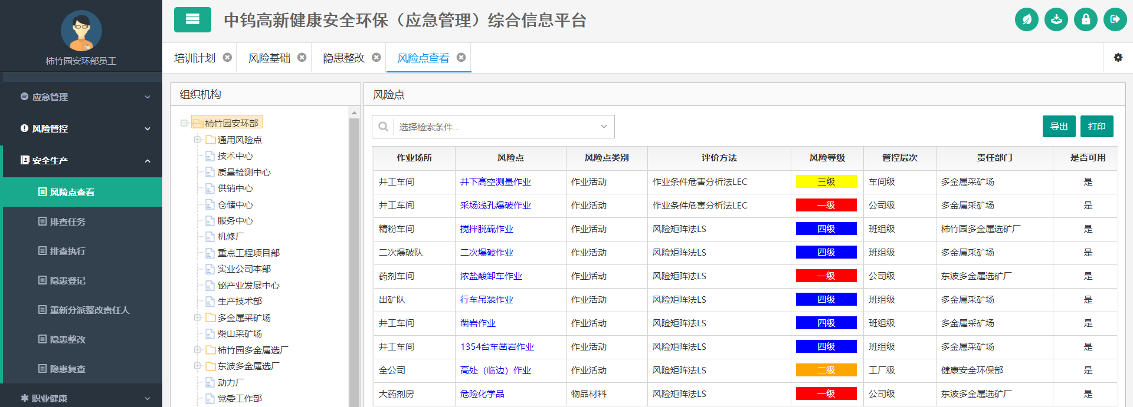This screenshot has width=1133, height=407.
Task: Expand the 应急管理 sidebar menu
Action: (83, 97)
